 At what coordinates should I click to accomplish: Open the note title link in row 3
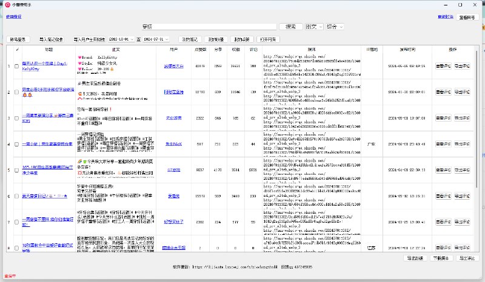click(48, 118)
